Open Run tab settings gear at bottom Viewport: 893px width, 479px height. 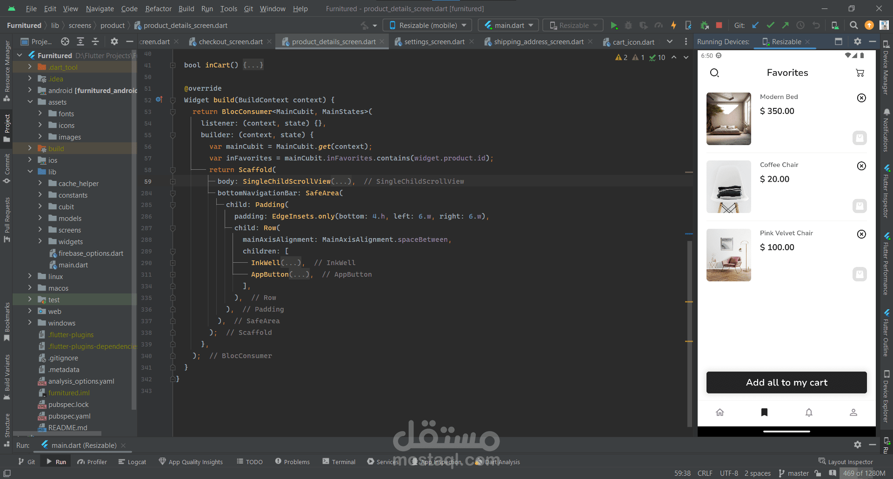(x=858, y=445)
